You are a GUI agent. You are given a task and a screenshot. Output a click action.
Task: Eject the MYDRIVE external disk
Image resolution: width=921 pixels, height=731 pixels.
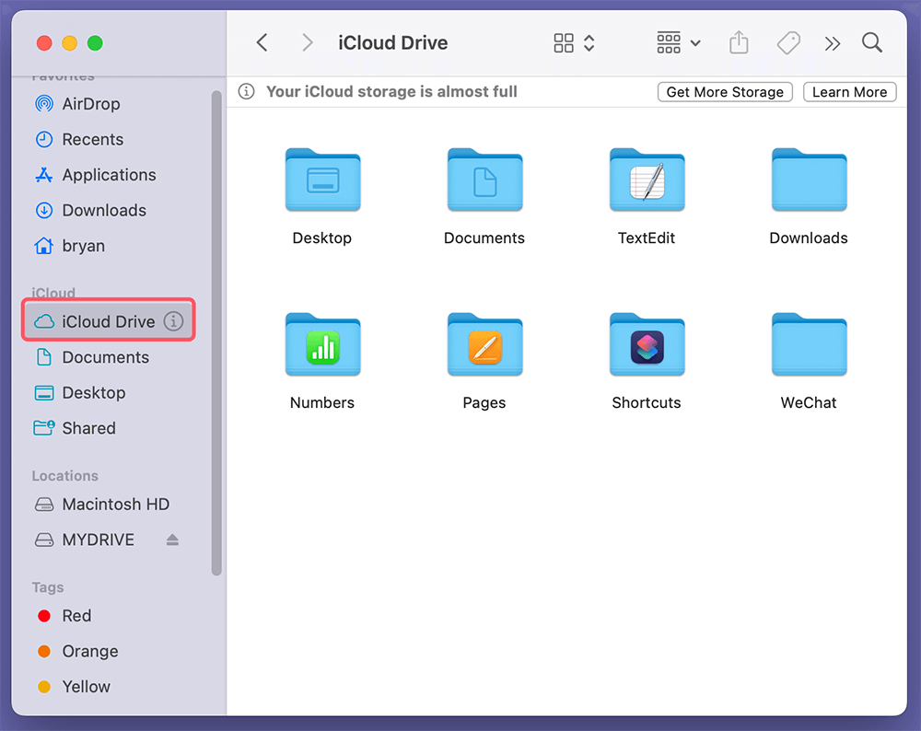(172, 540)
